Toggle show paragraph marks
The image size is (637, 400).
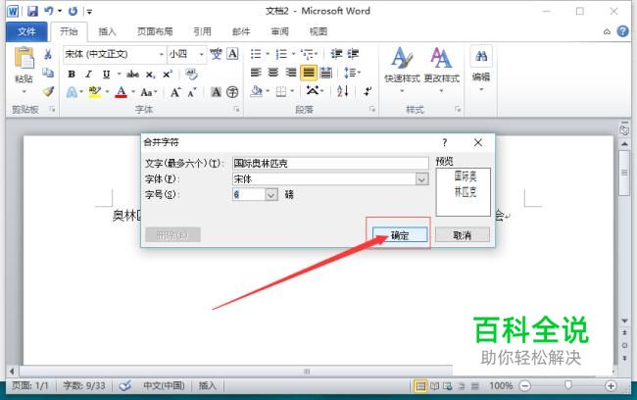[367, 91]
